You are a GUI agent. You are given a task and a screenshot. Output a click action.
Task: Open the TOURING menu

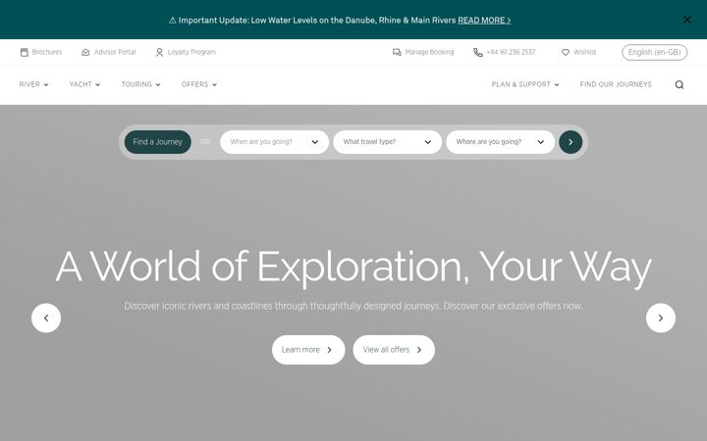pyautogui.click(x=140, y=84)
